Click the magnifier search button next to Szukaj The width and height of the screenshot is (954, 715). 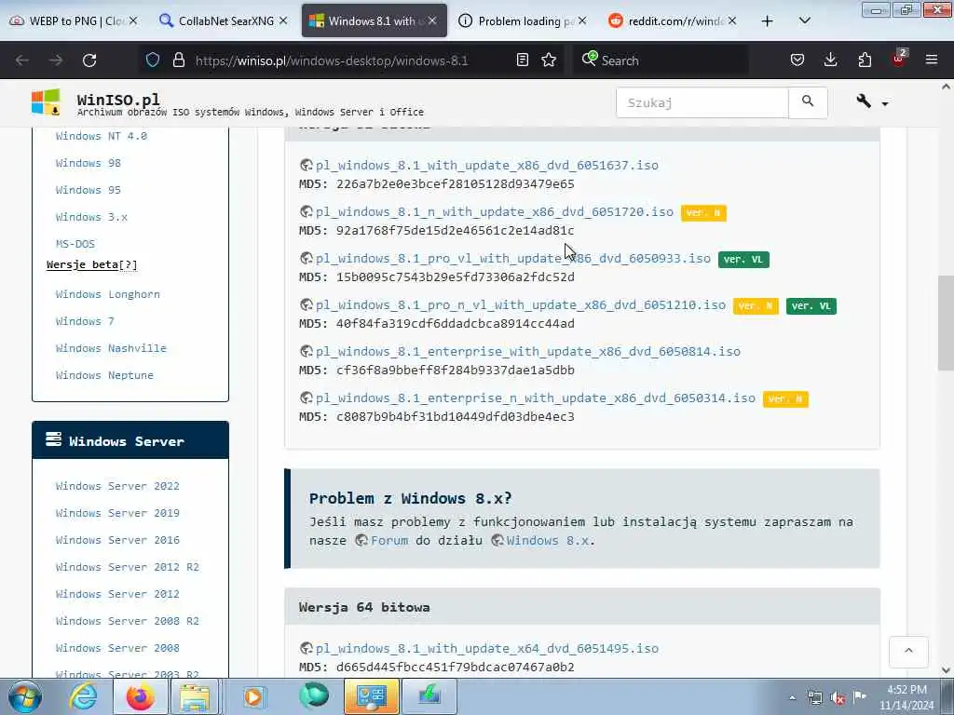pos(808,102)
